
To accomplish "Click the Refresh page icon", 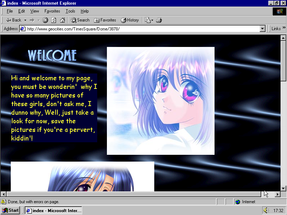I will coord(53,20).
